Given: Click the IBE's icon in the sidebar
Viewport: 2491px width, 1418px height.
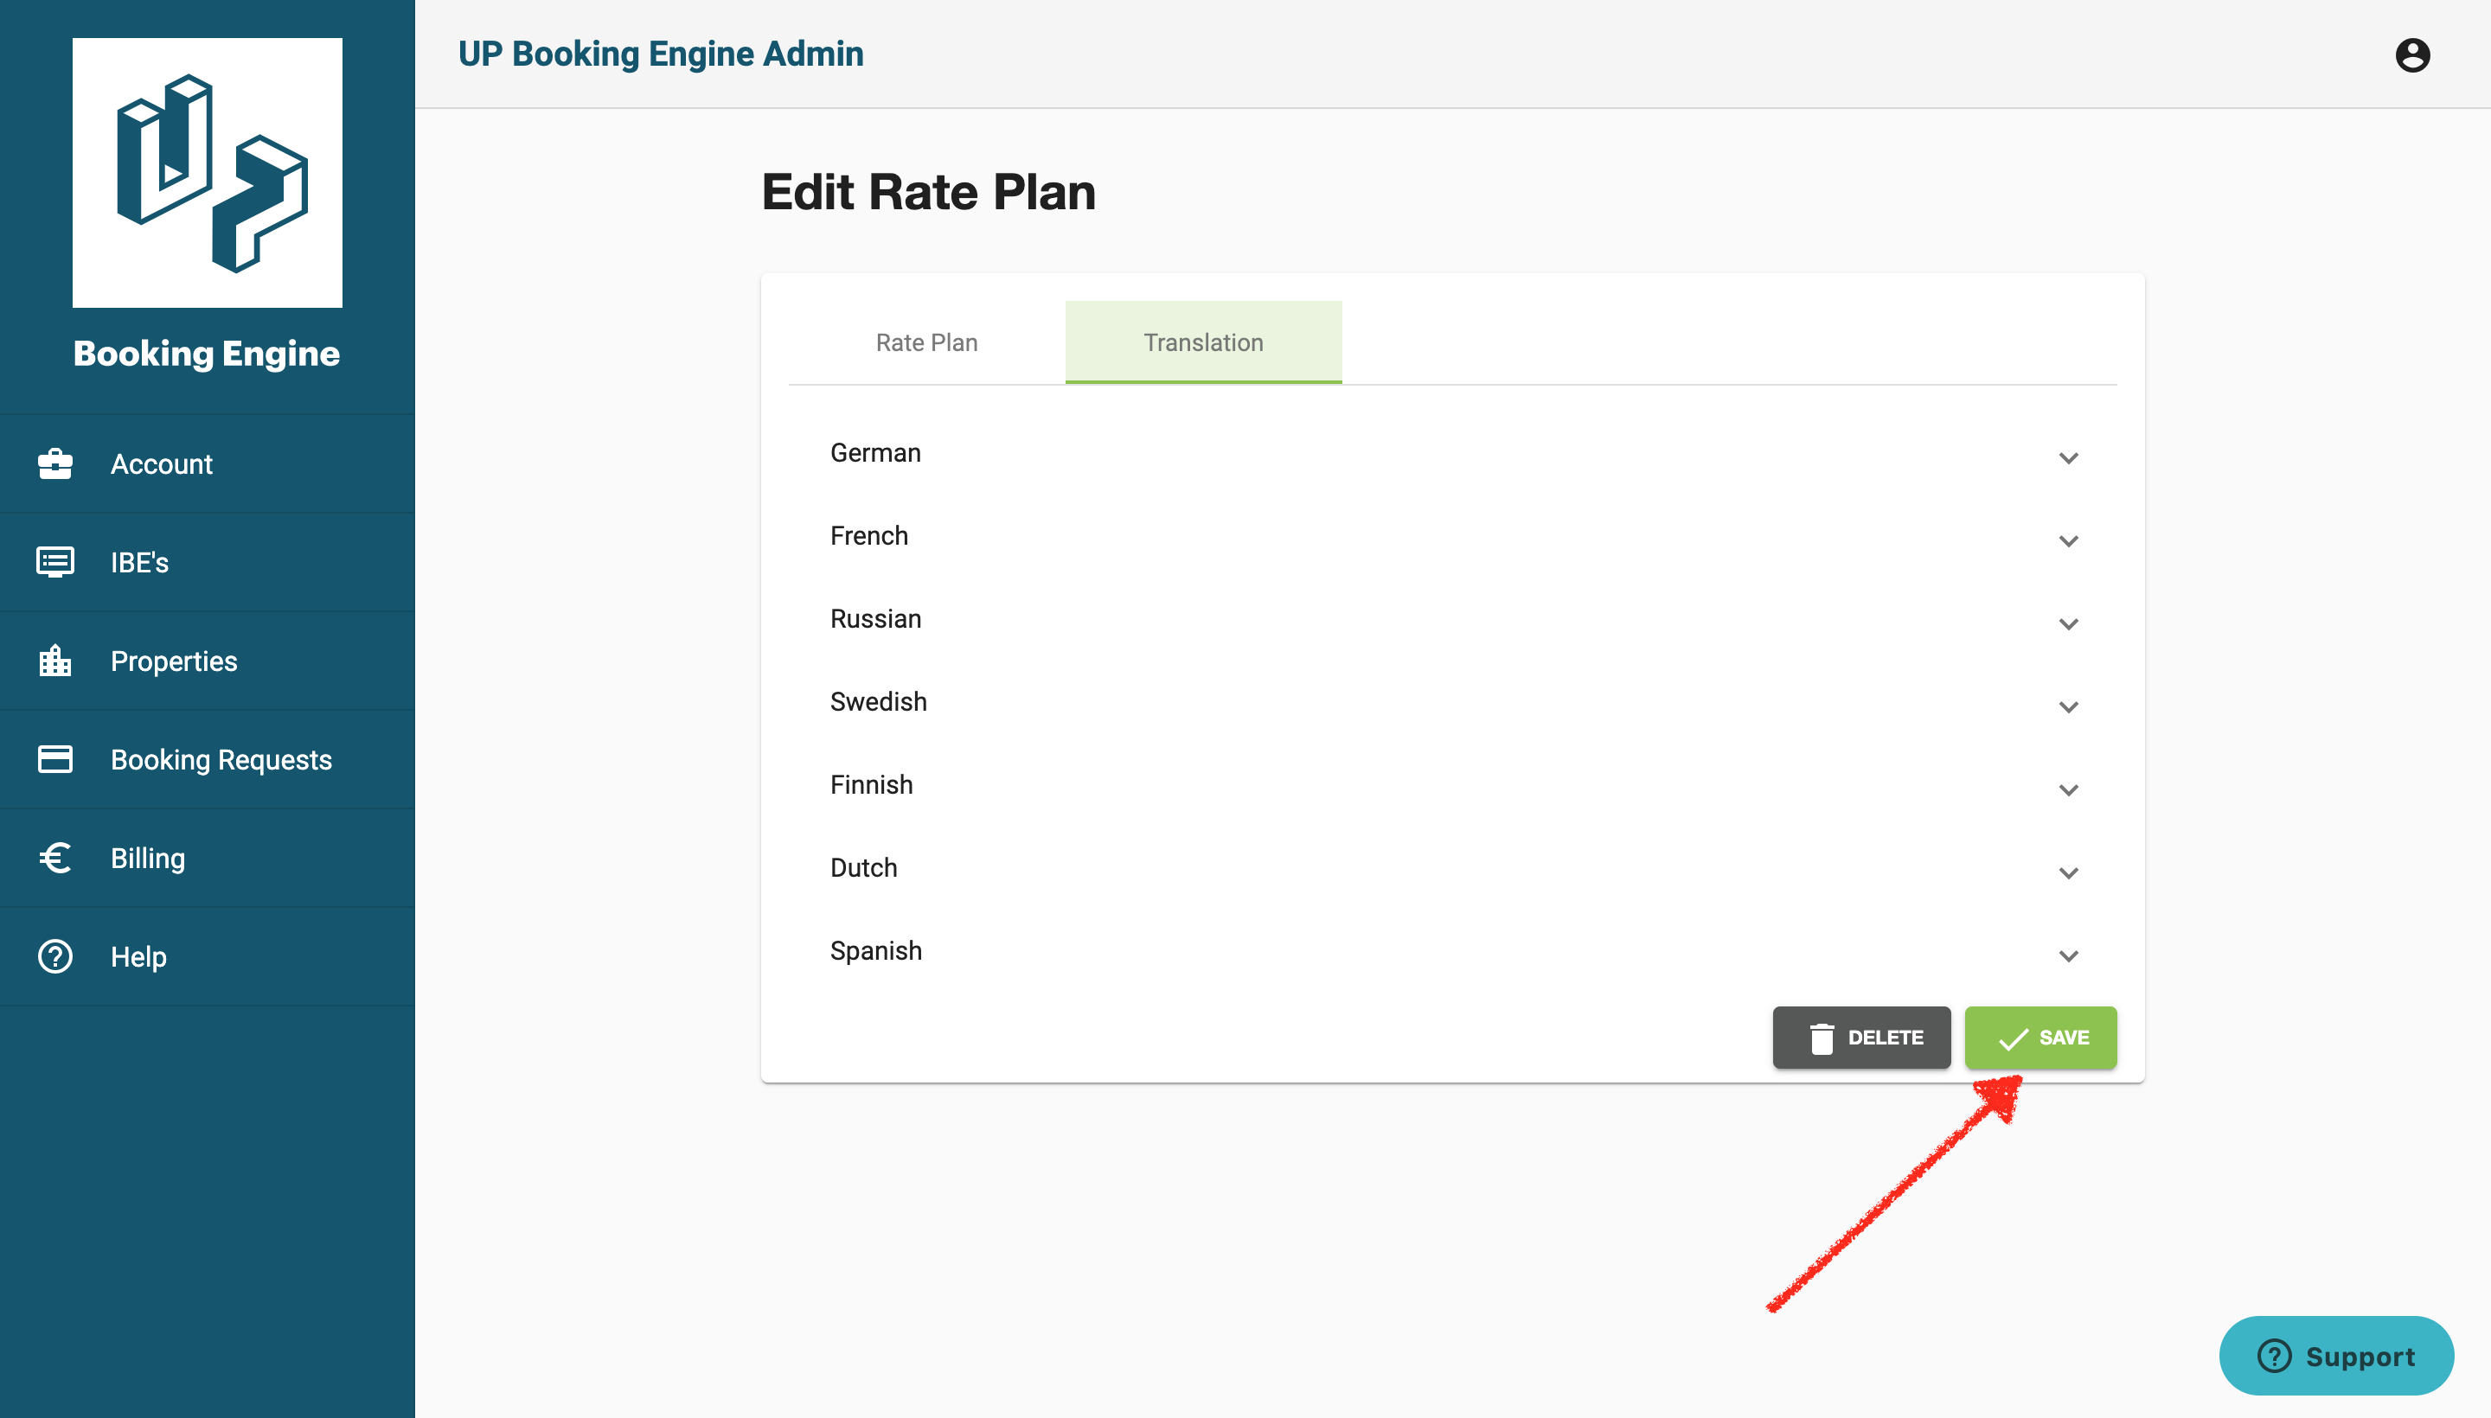Looking at the screenshot, I should coord(55,562).
